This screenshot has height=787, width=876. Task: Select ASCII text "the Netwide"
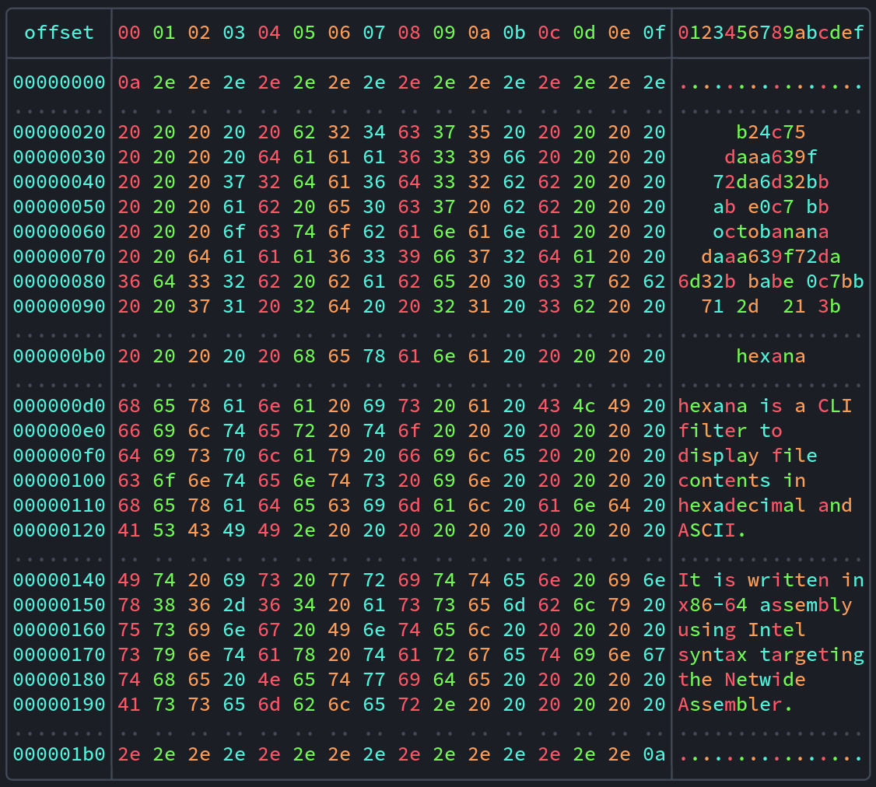click(742, 679)
